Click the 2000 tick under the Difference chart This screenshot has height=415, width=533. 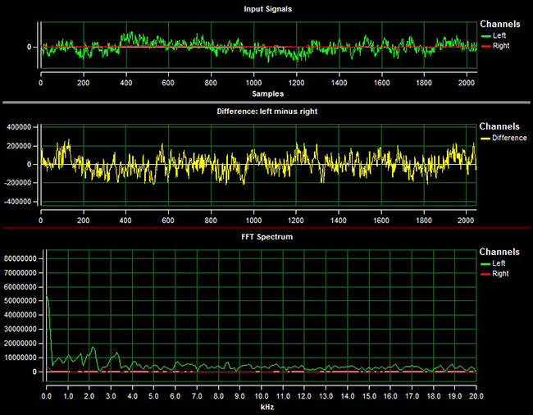[x=465, y=221]
